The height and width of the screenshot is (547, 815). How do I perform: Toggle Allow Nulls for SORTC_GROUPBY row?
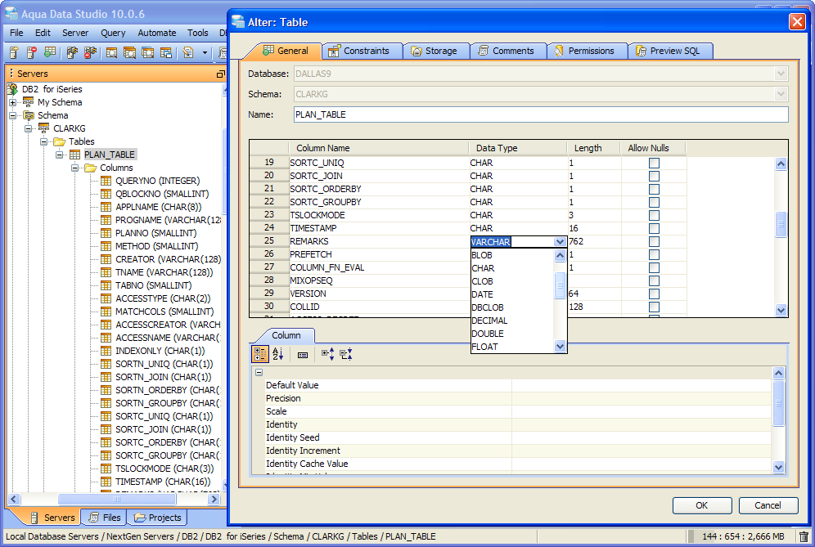654,202
